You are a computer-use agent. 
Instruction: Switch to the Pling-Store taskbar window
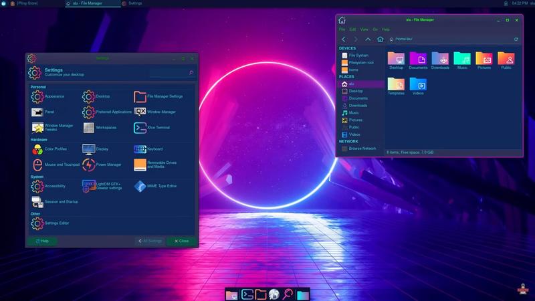point(24,3)
